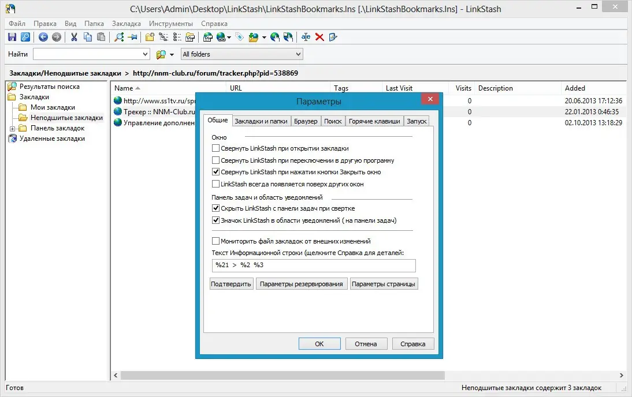Image resolution: width=632 pixels, height=397 pixels.
Task: Click the Copy icon in toolbar
Action: coord(87,37)
